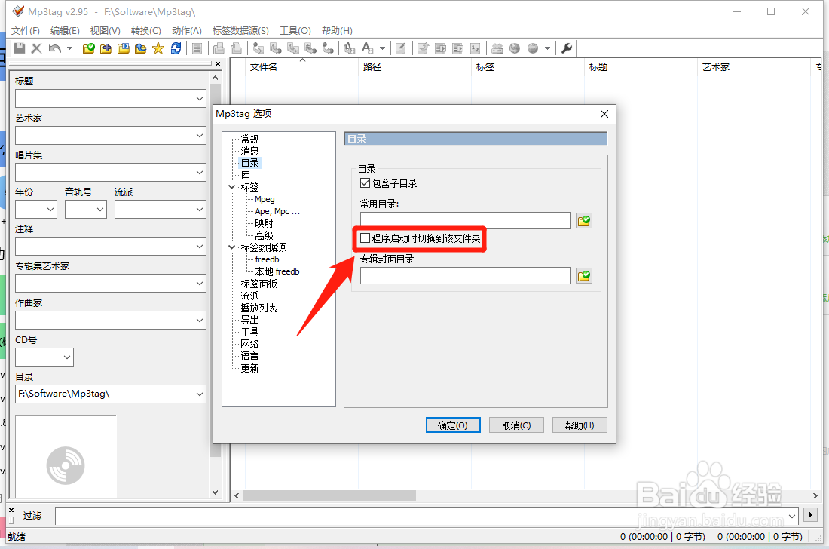The width and height of the screenshot is (829, 549).
Task: Click the browse folder icon beside 常用目录 field
Action: coord(584,220)
